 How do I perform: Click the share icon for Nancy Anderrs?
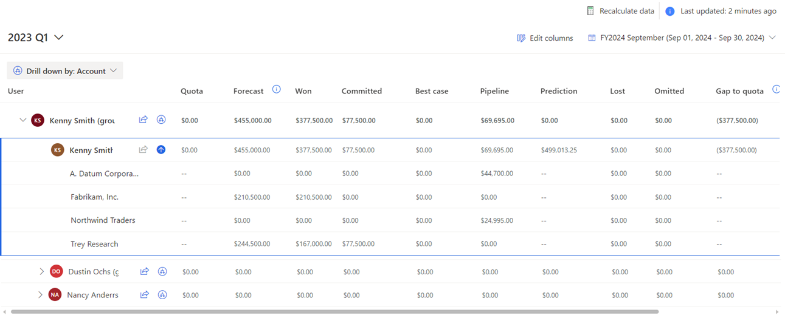(x=145, y=295)
